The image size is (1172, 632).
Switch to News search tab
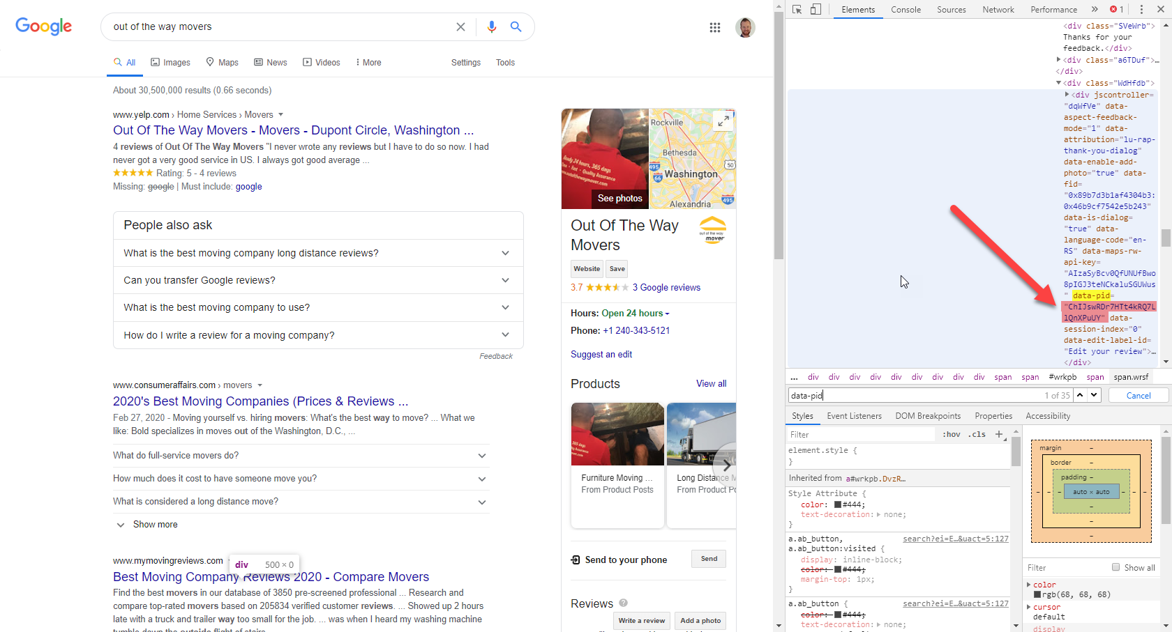point(271,62)
